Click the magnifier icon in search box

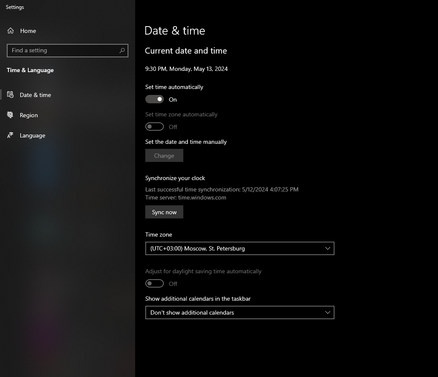(x=122, y=50)
